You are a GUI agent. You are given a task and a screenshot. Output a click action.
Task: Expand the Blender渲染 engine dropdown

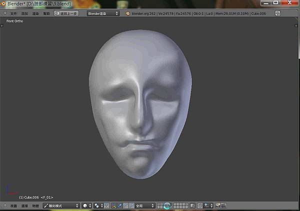[x=103, y=13]
